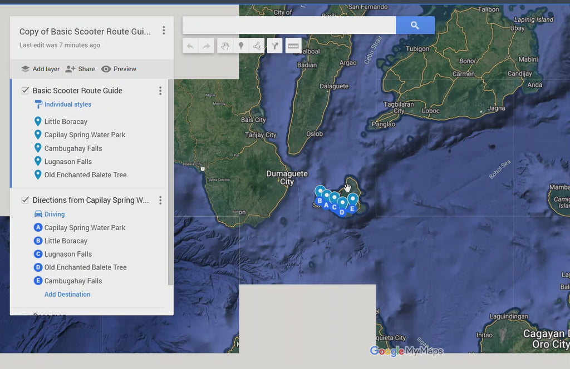
Task: Click map title Copy of Basic Scooter Route
Action: [85, 32]
